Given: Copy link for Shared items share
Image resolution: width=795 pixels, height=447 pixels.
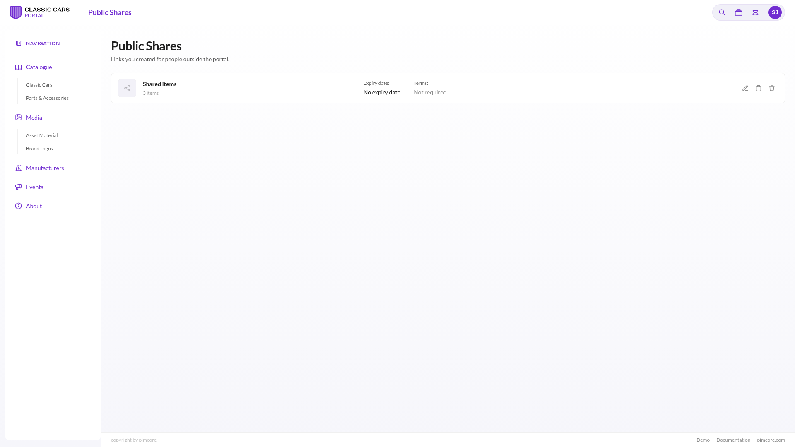Looking at the screenshot, I should (x=758, y=88).
